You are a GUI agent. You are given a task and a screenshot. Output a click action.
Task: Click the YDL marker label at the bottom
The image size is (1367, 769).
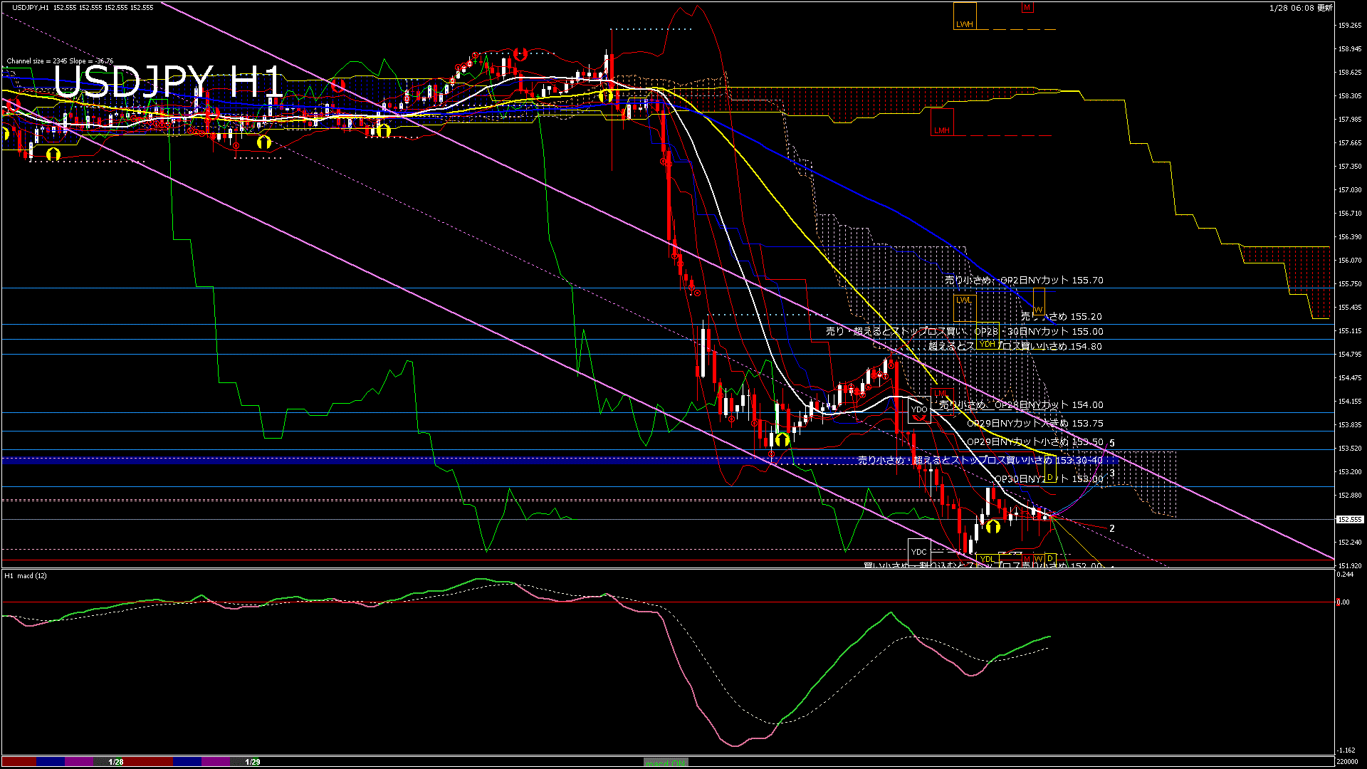pyautogui.click(x=987, y=558)
